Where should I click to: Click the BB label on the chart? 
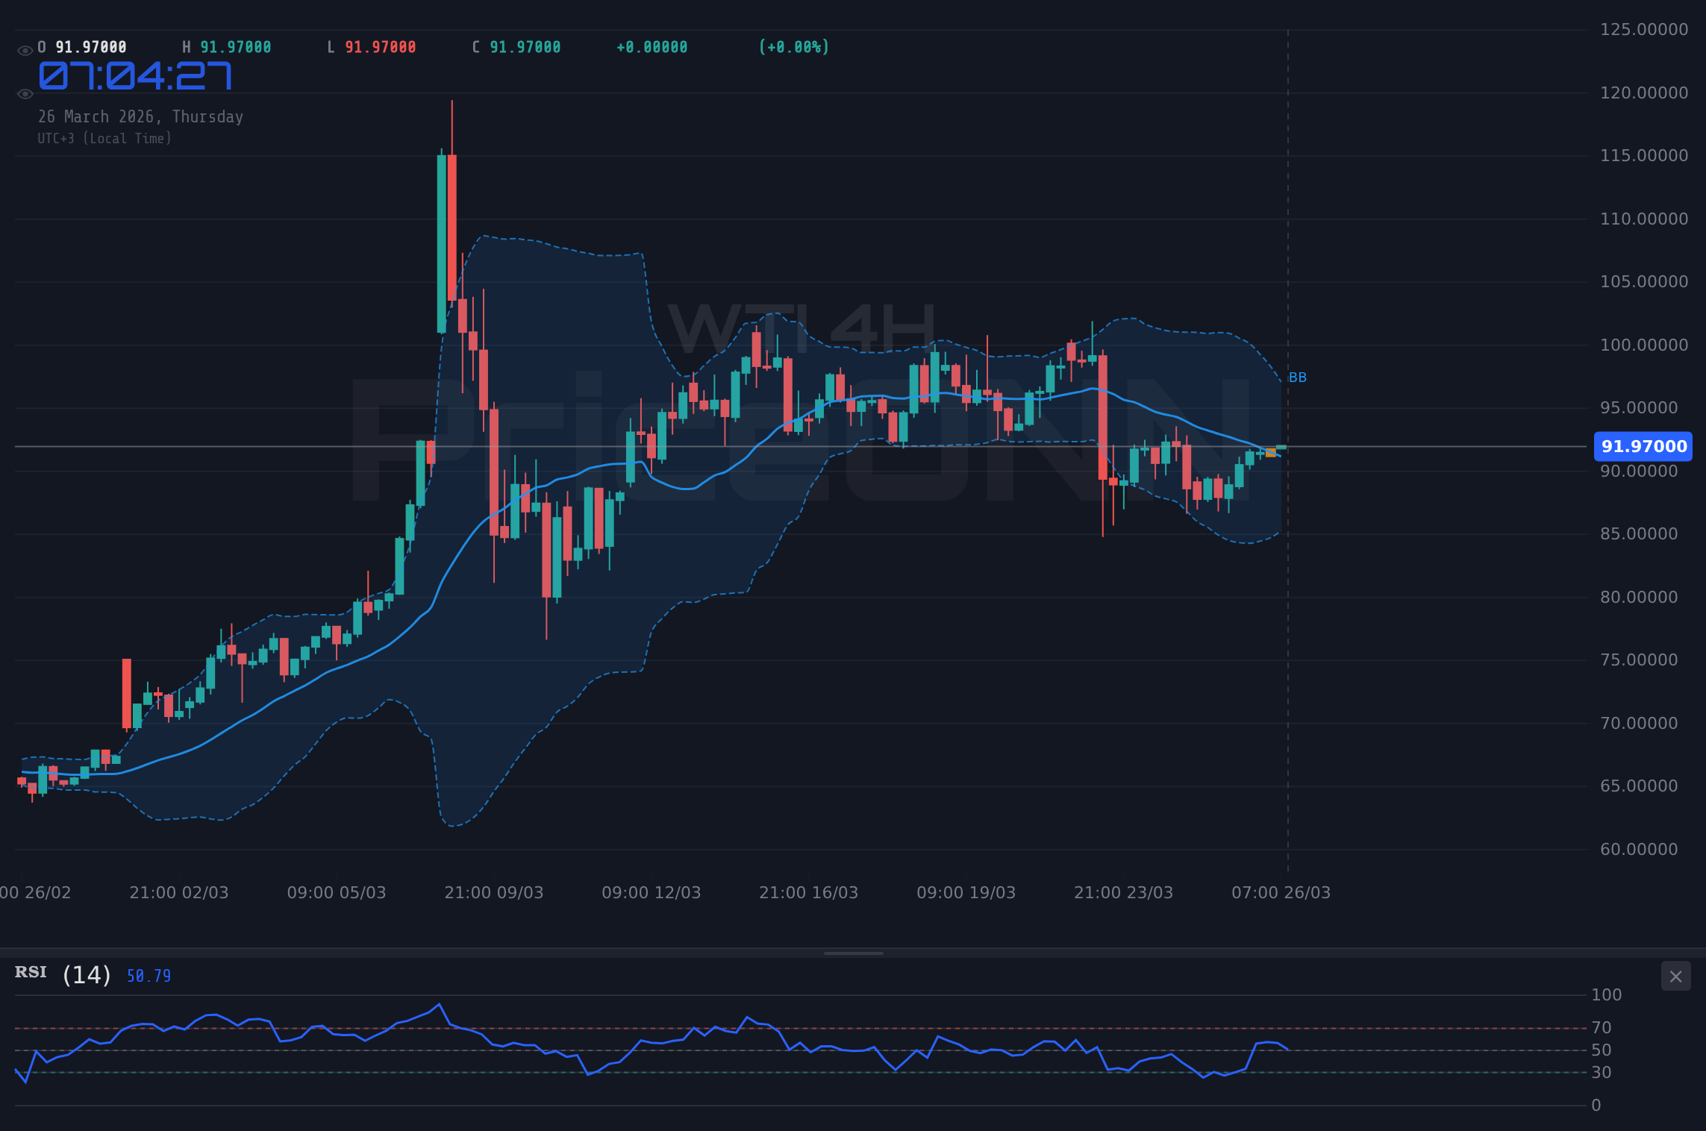pyautogui.click(x=1297, y=377)
